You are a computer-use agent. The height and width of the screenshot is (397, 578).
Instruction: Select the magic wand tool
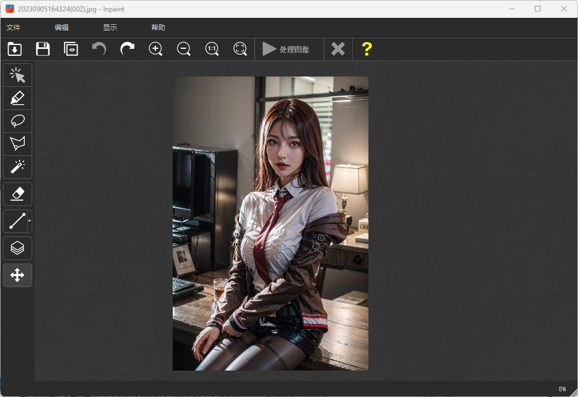click(18, 167)
